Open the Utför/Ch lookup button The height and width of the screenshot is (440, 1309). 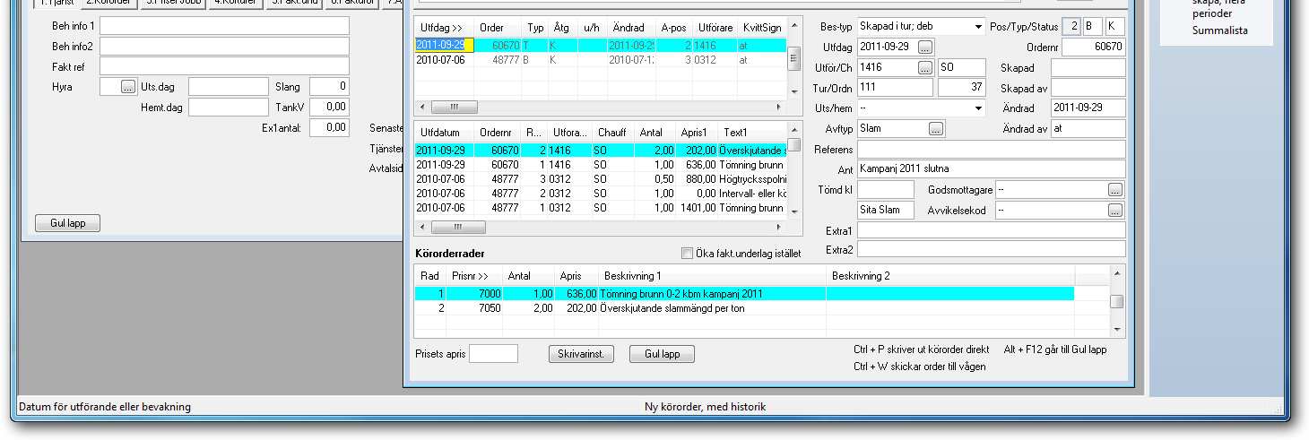[x=925, y=67]
